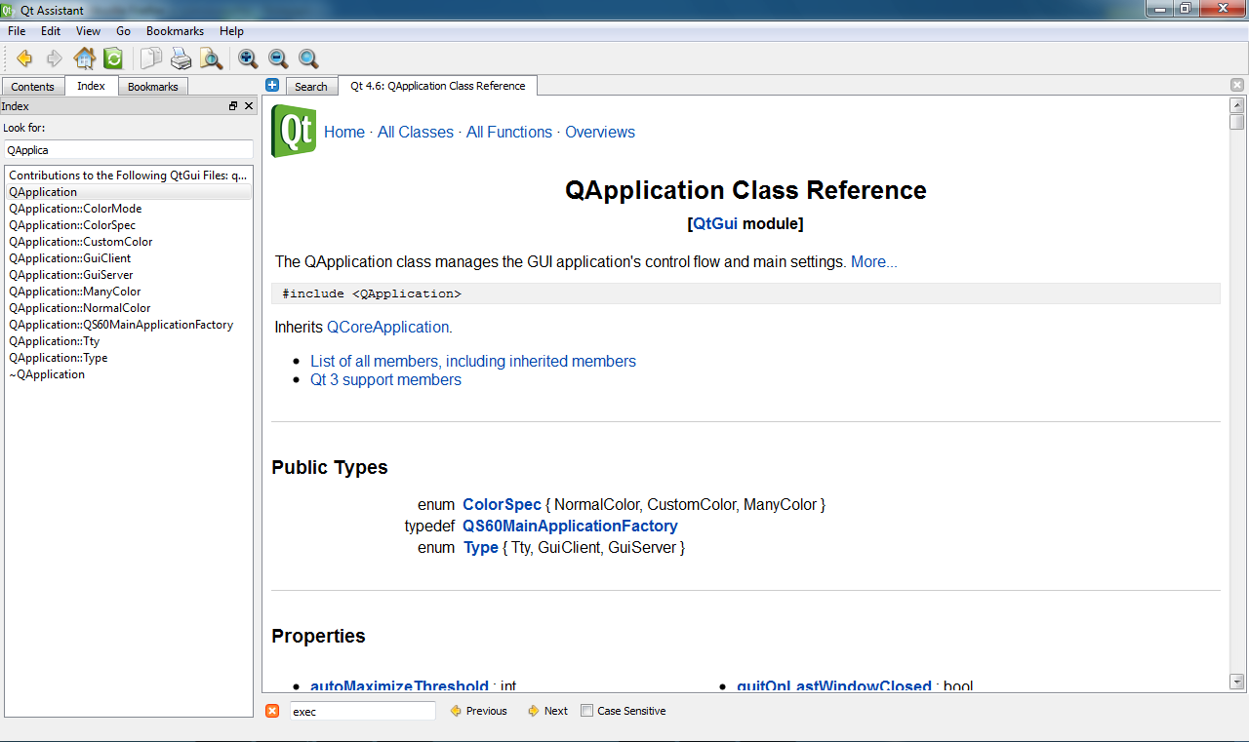This screenshot has width=1249, height=742.
Task: Click the Qt logo on the page
Action: [294, 131]
